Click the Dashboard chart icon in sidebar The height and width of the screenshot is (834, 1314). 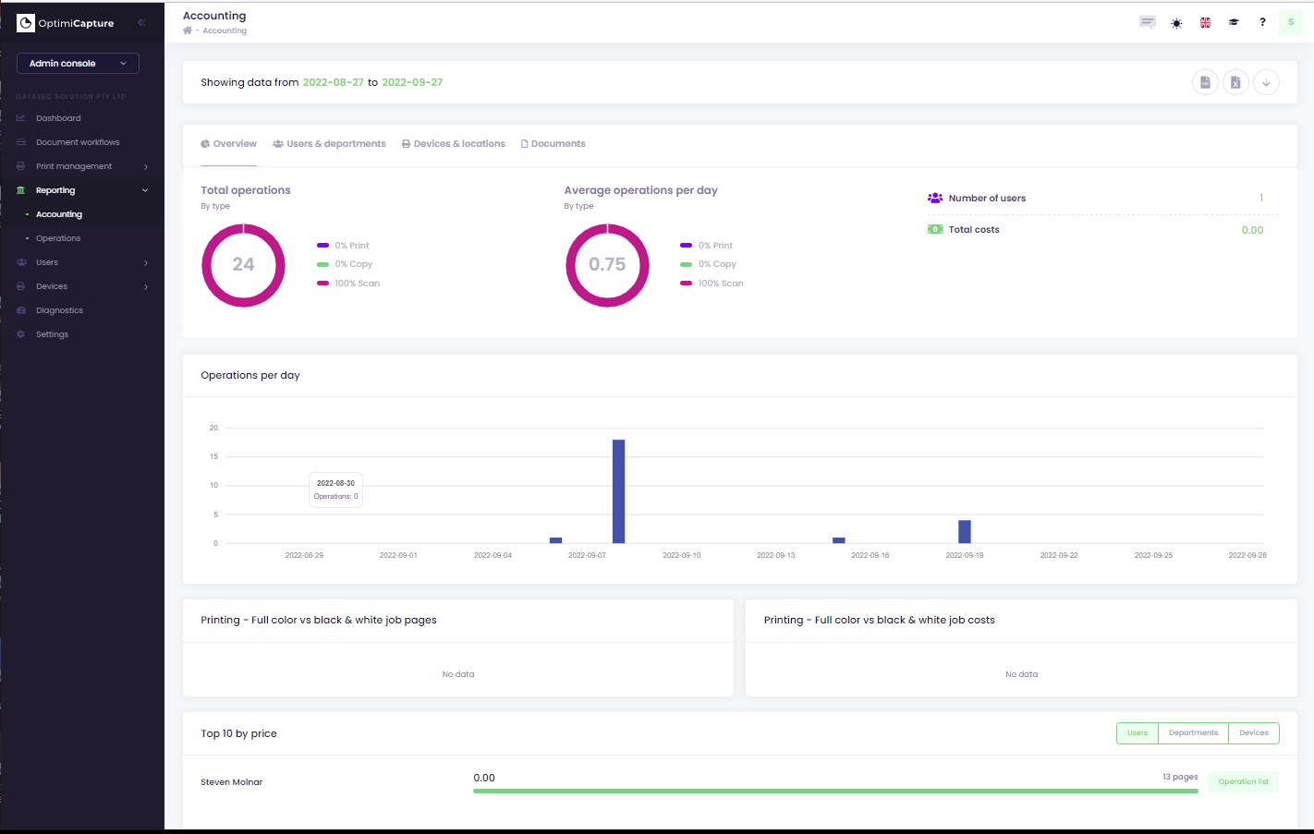tap(20, 118)
